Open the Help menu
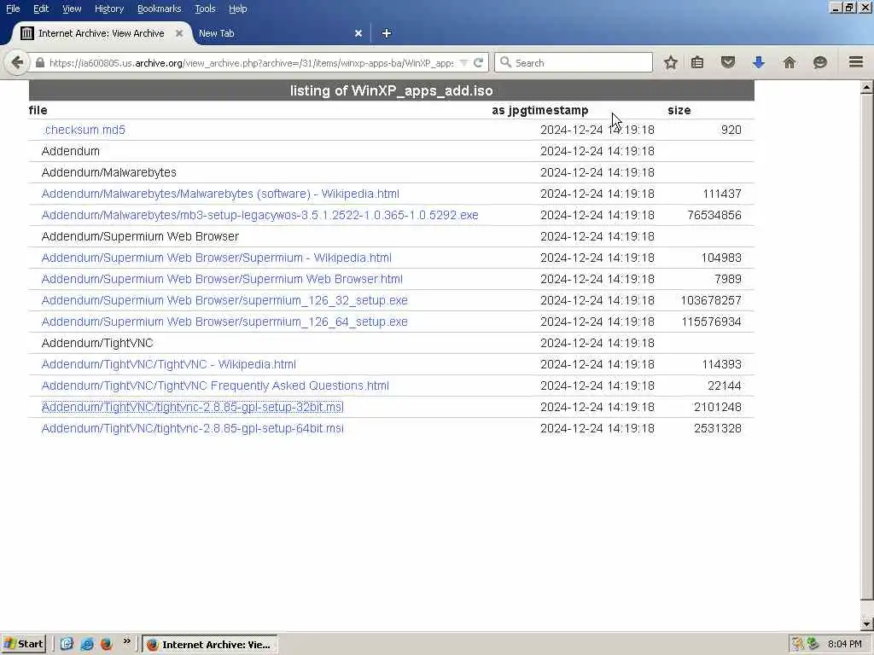 pos(237,9)
